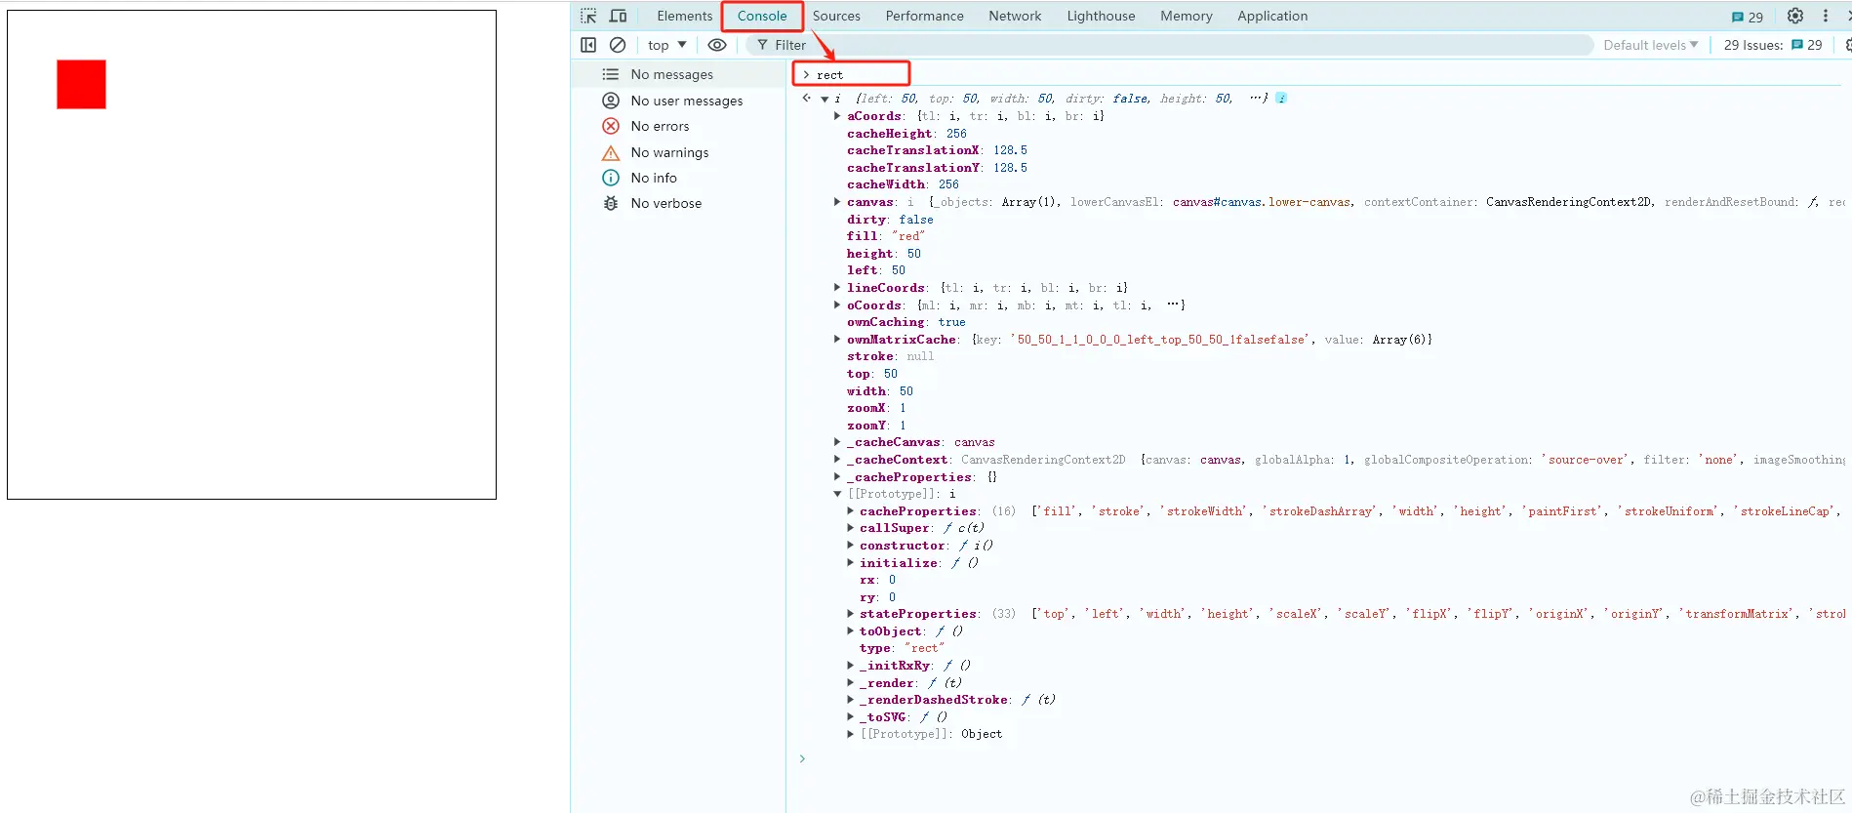
Task: Collapse the first [[Prototype]] node
Action: pyautogui.click(x=837, y=494)
